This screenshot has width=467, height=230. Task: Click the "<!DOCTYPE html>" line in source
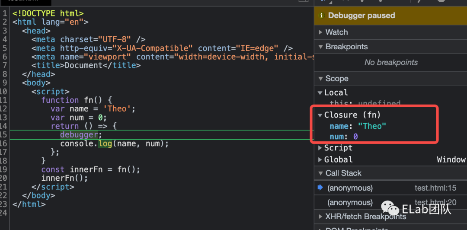[x=48, y=13]
